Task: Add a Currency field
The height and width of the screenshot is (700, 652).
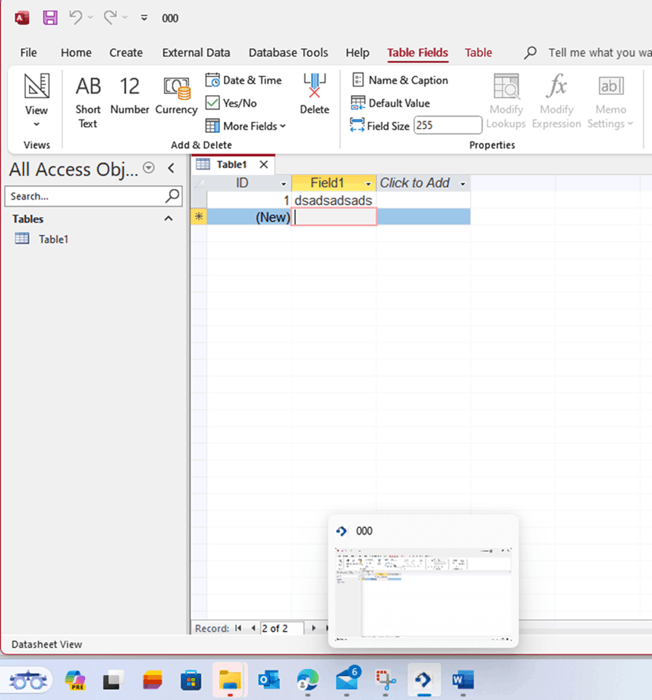Action: 177,95
